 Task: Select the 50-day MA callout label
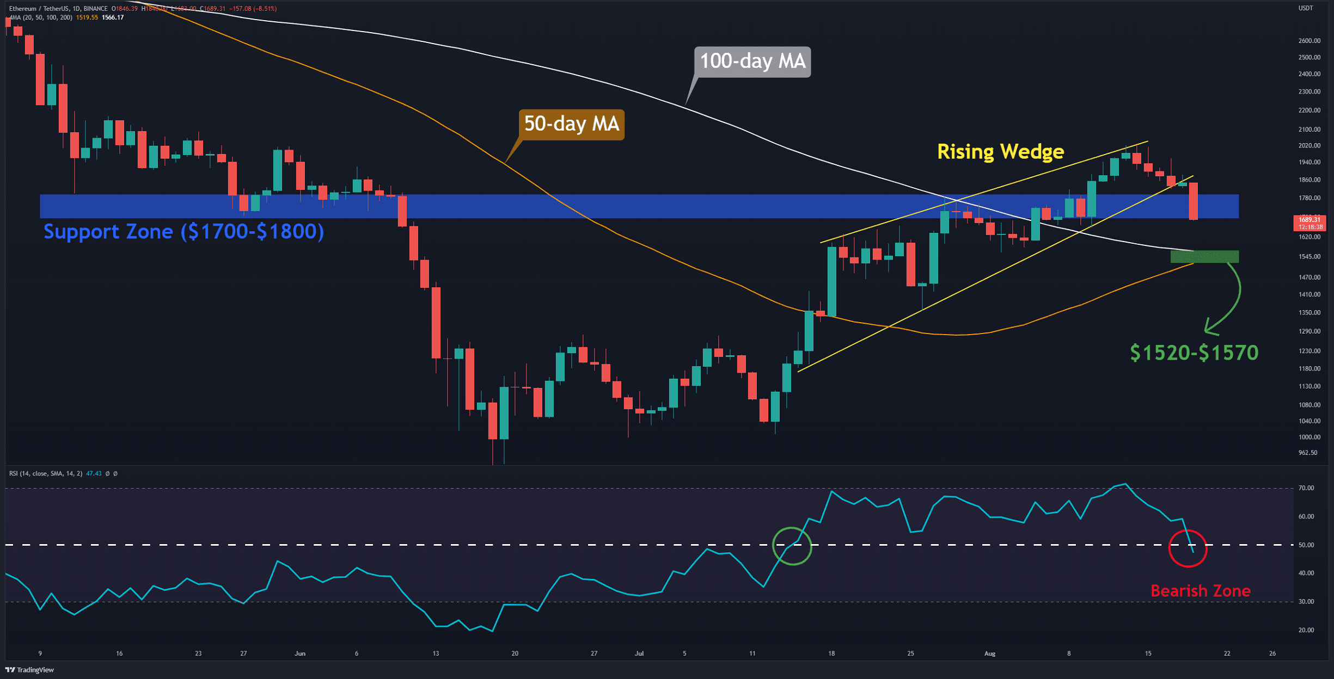[572, 124]
